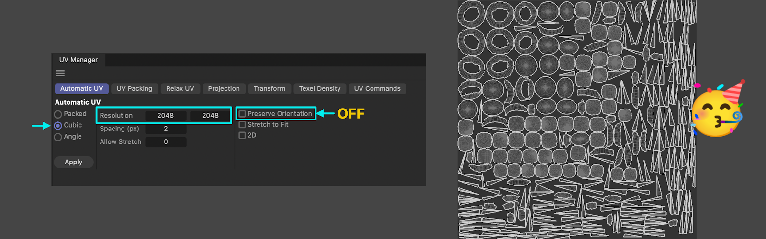The width and height of the screenshot is (766, 239).
Task: Select the Transform tab
Action: click(269, 88)
